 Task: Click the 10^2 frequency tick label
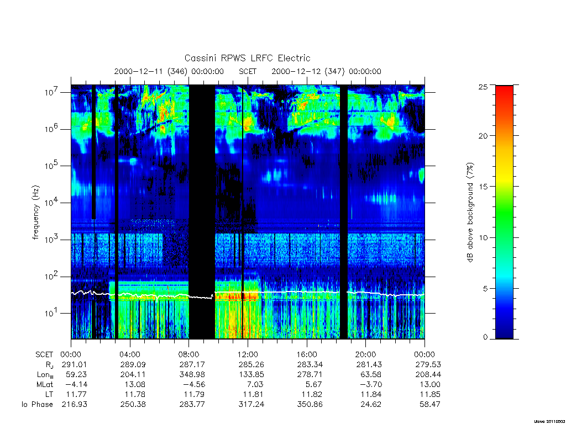(x=51, y=277)
